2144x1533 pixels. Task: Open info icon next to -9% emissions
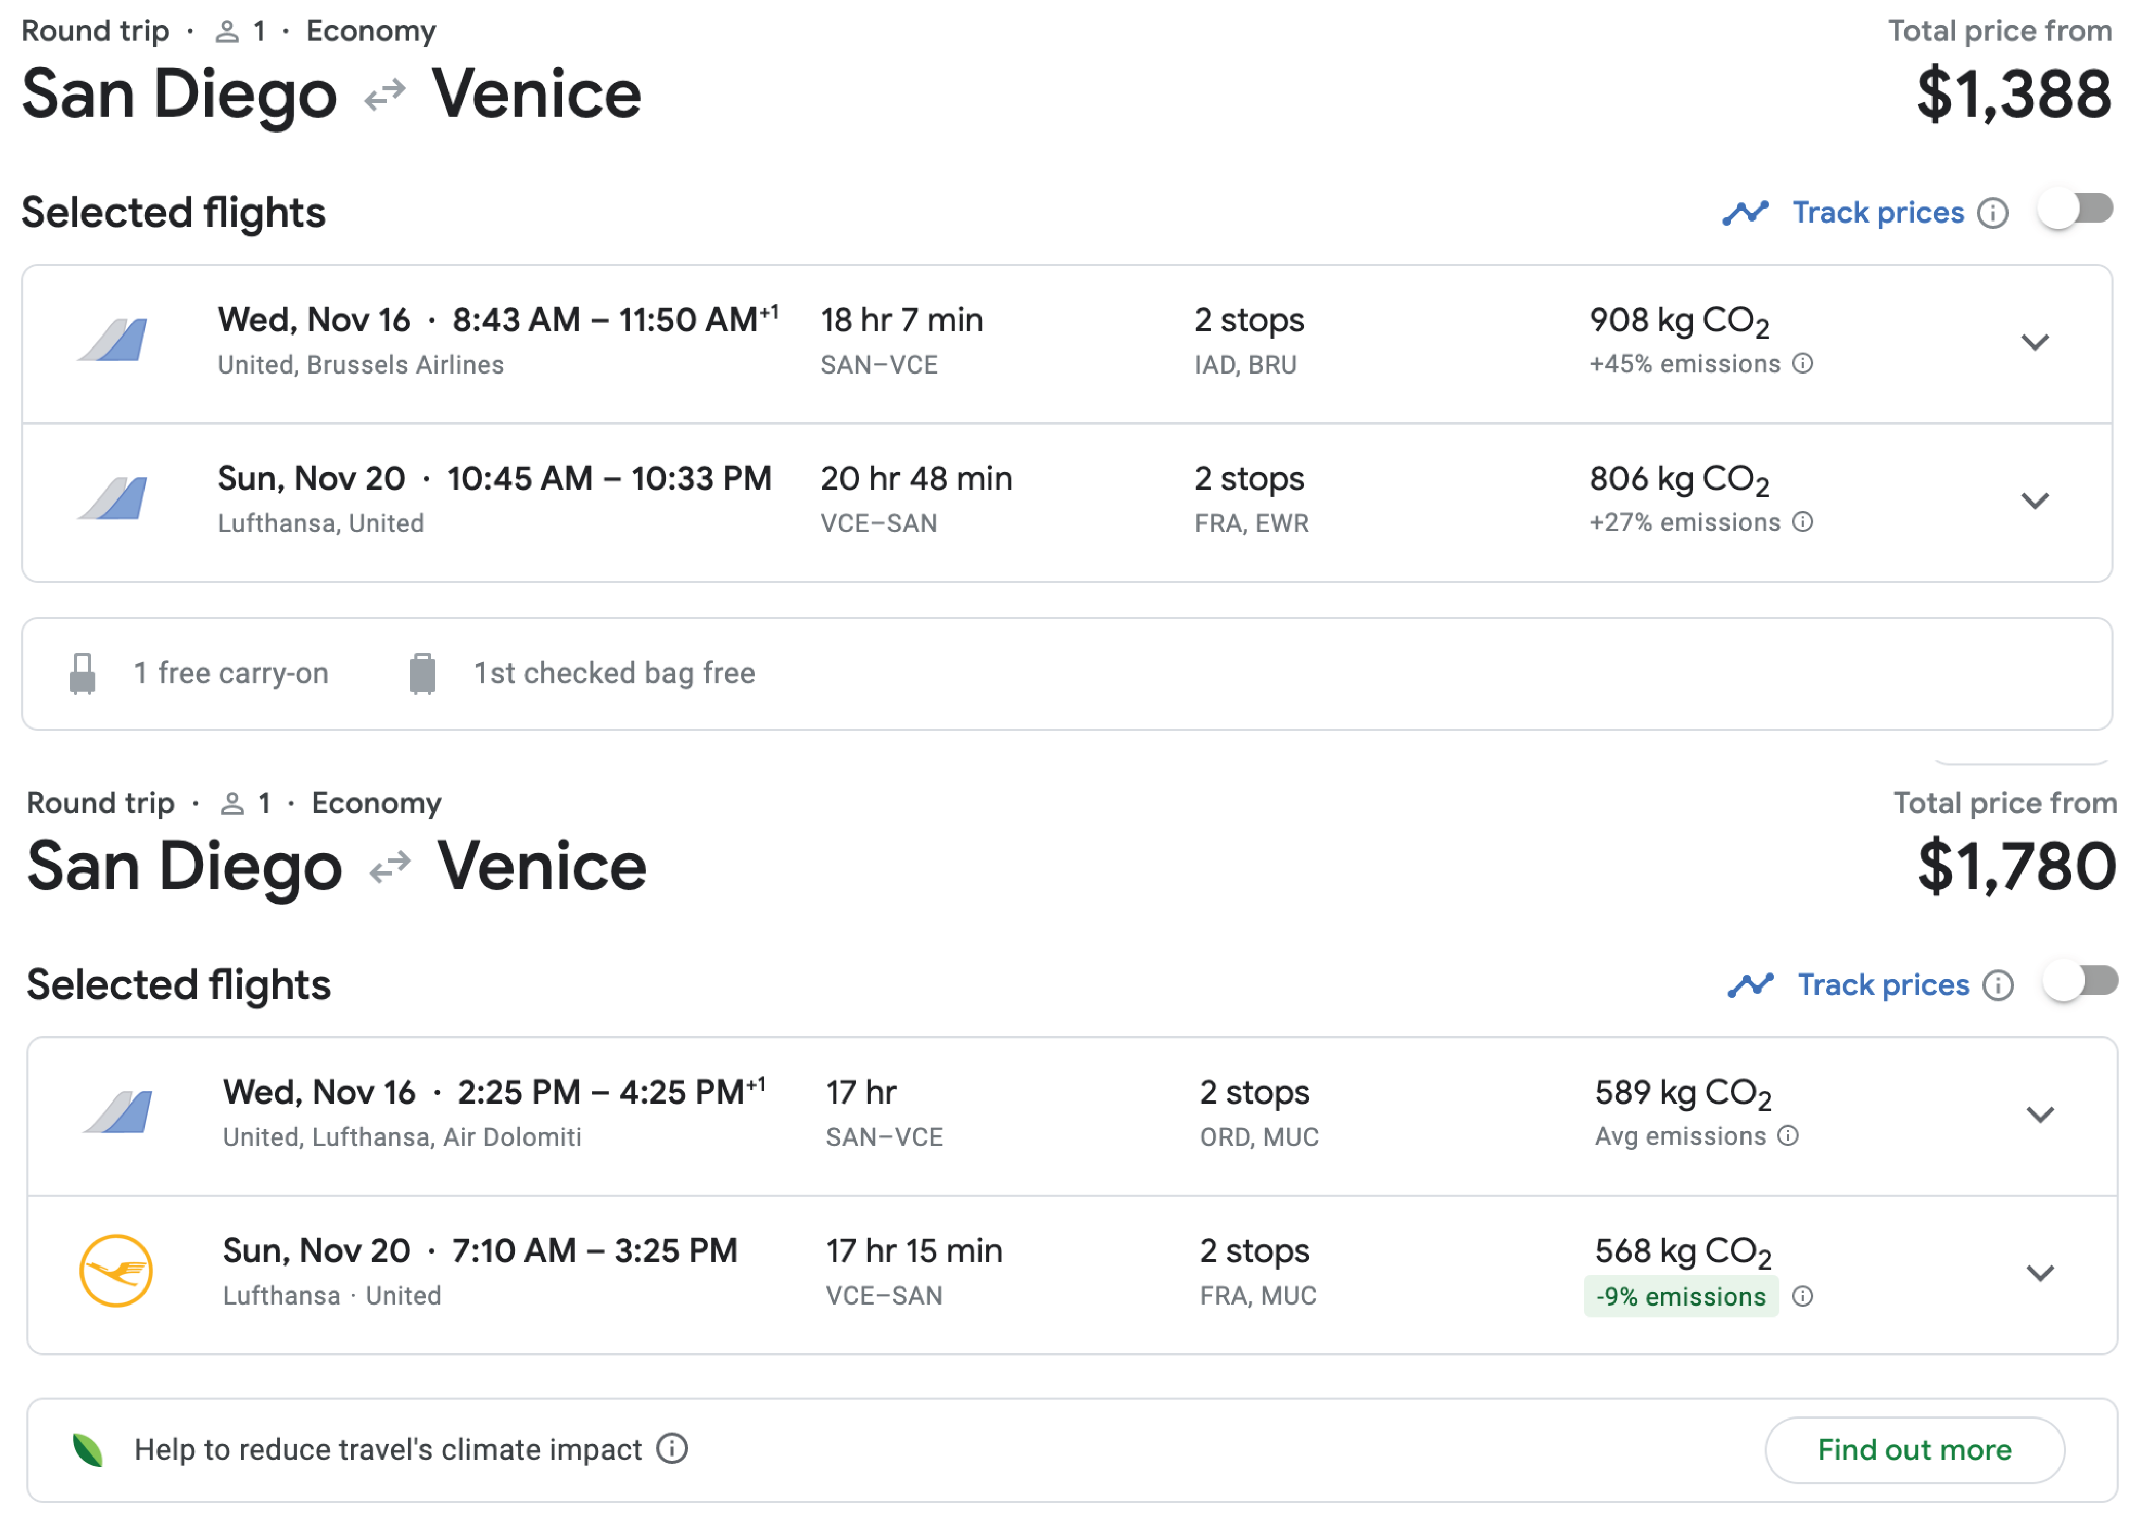tap(1803, 1296)
